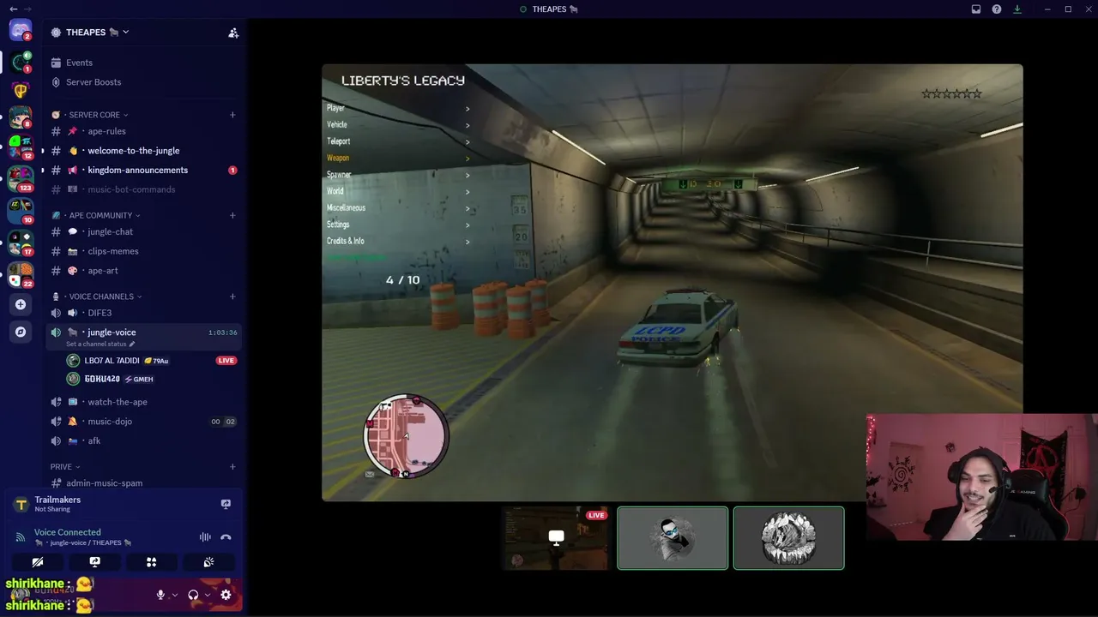Toggle microphone mute in user panel
1098x617 pixels.
point(160,595)
